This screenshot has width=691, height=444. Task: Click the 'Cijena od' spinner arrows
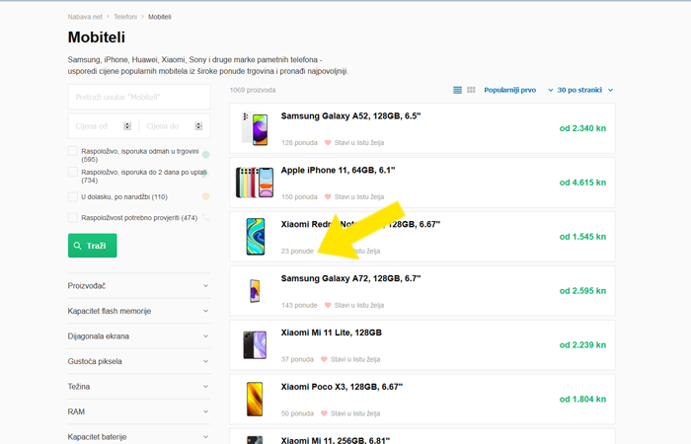click(127, 126)
